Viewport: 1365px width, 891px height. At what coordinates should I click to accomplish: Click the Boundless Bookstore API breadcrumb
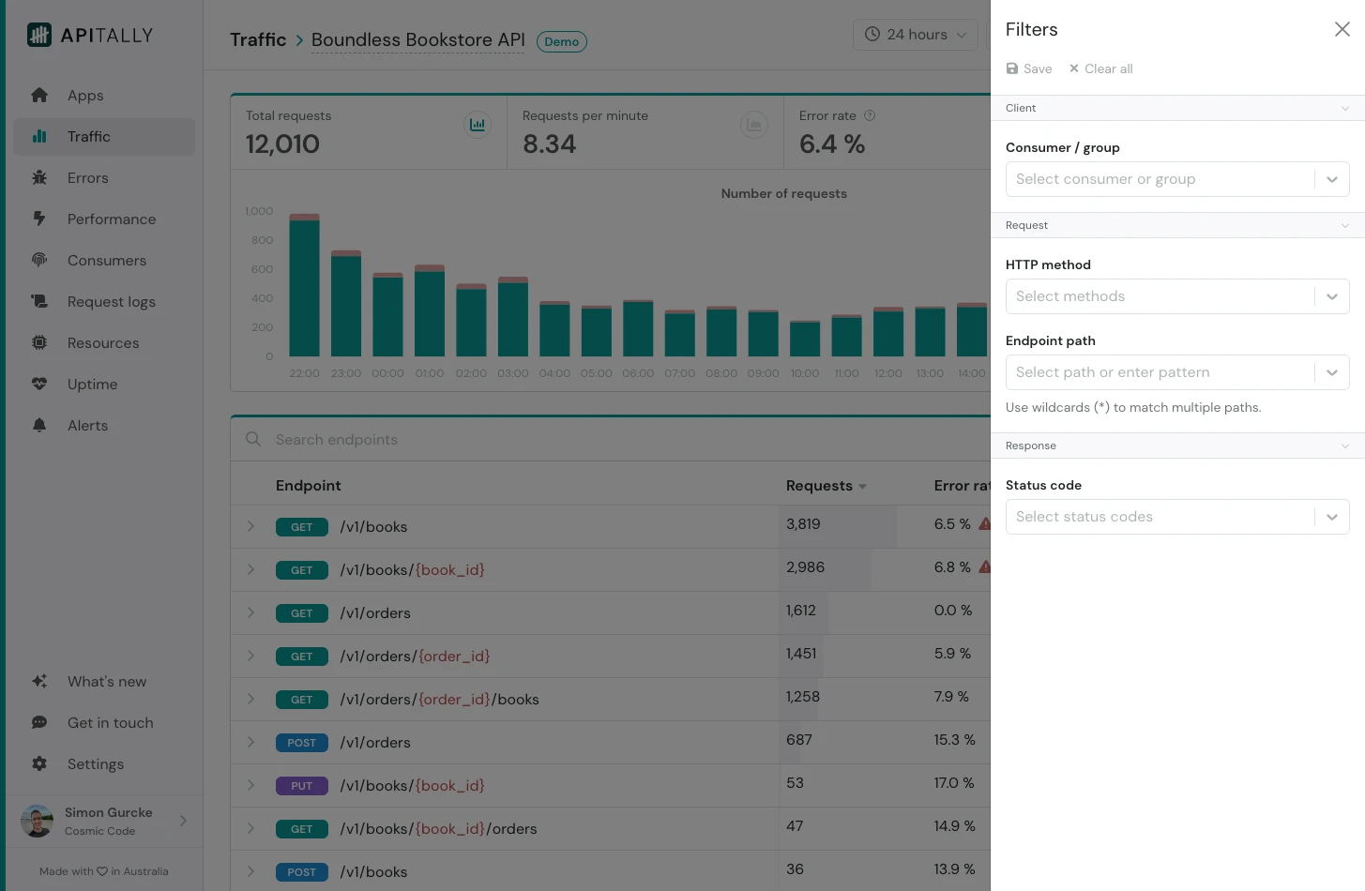coord(417,39)
